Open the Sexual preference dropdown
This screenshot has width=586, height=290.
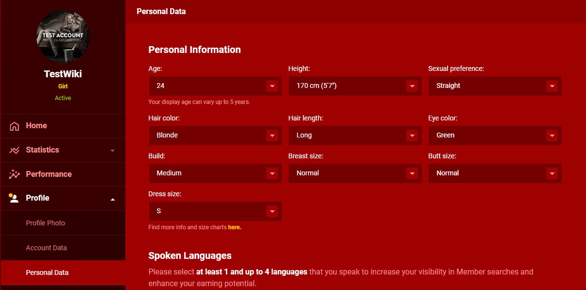[x=495, y=86]
